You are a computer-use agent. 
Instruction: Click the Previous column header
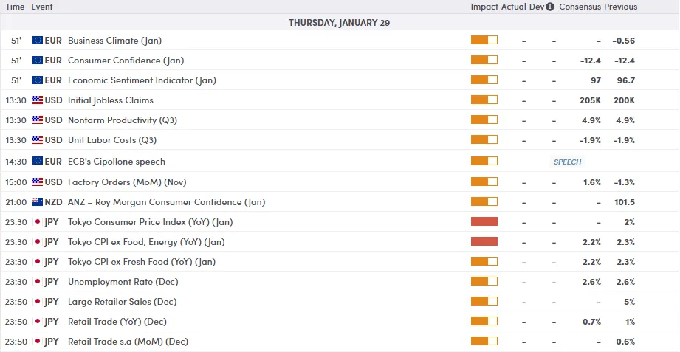620,7
